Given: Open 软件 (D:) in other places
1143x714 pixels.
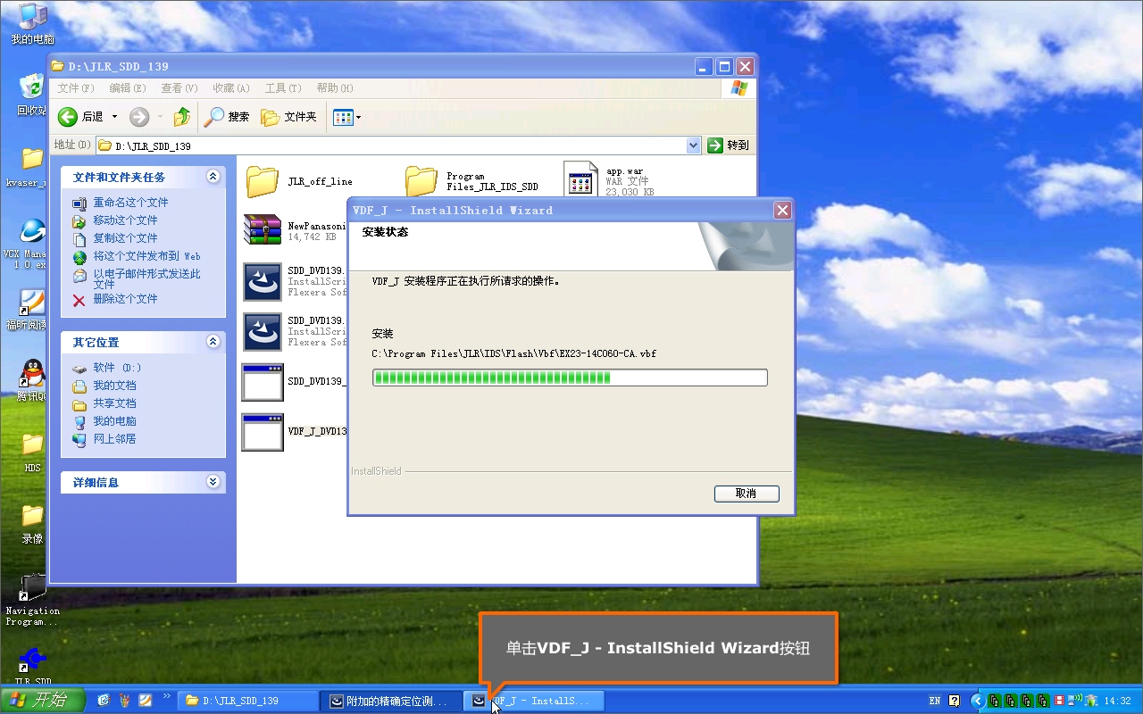Looking at the screenshot, I should coord(117,368).
